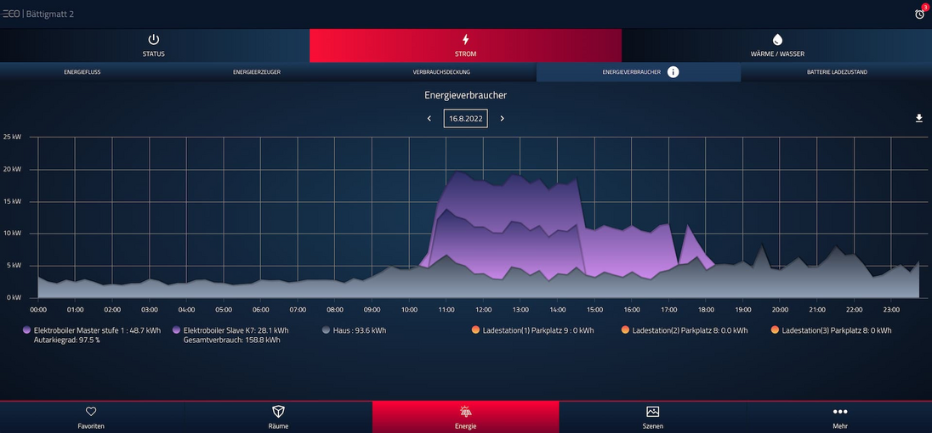
Task: Toggle Elektroboiler Slave K7 series visibility
Action: point(177,330)
